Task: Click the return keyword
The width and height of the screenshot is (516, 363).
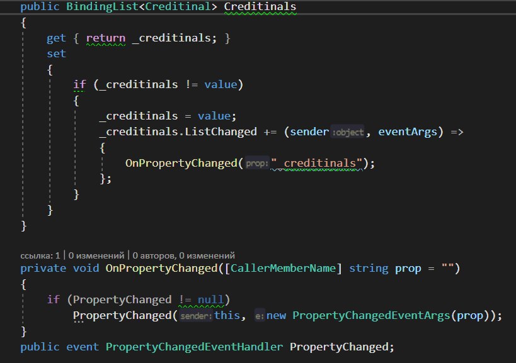Action: tap(106, 38)
